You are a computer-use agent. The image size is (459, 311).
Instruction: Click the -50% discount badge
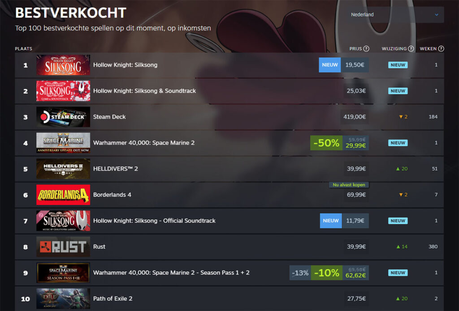click(x=326, y=143)
